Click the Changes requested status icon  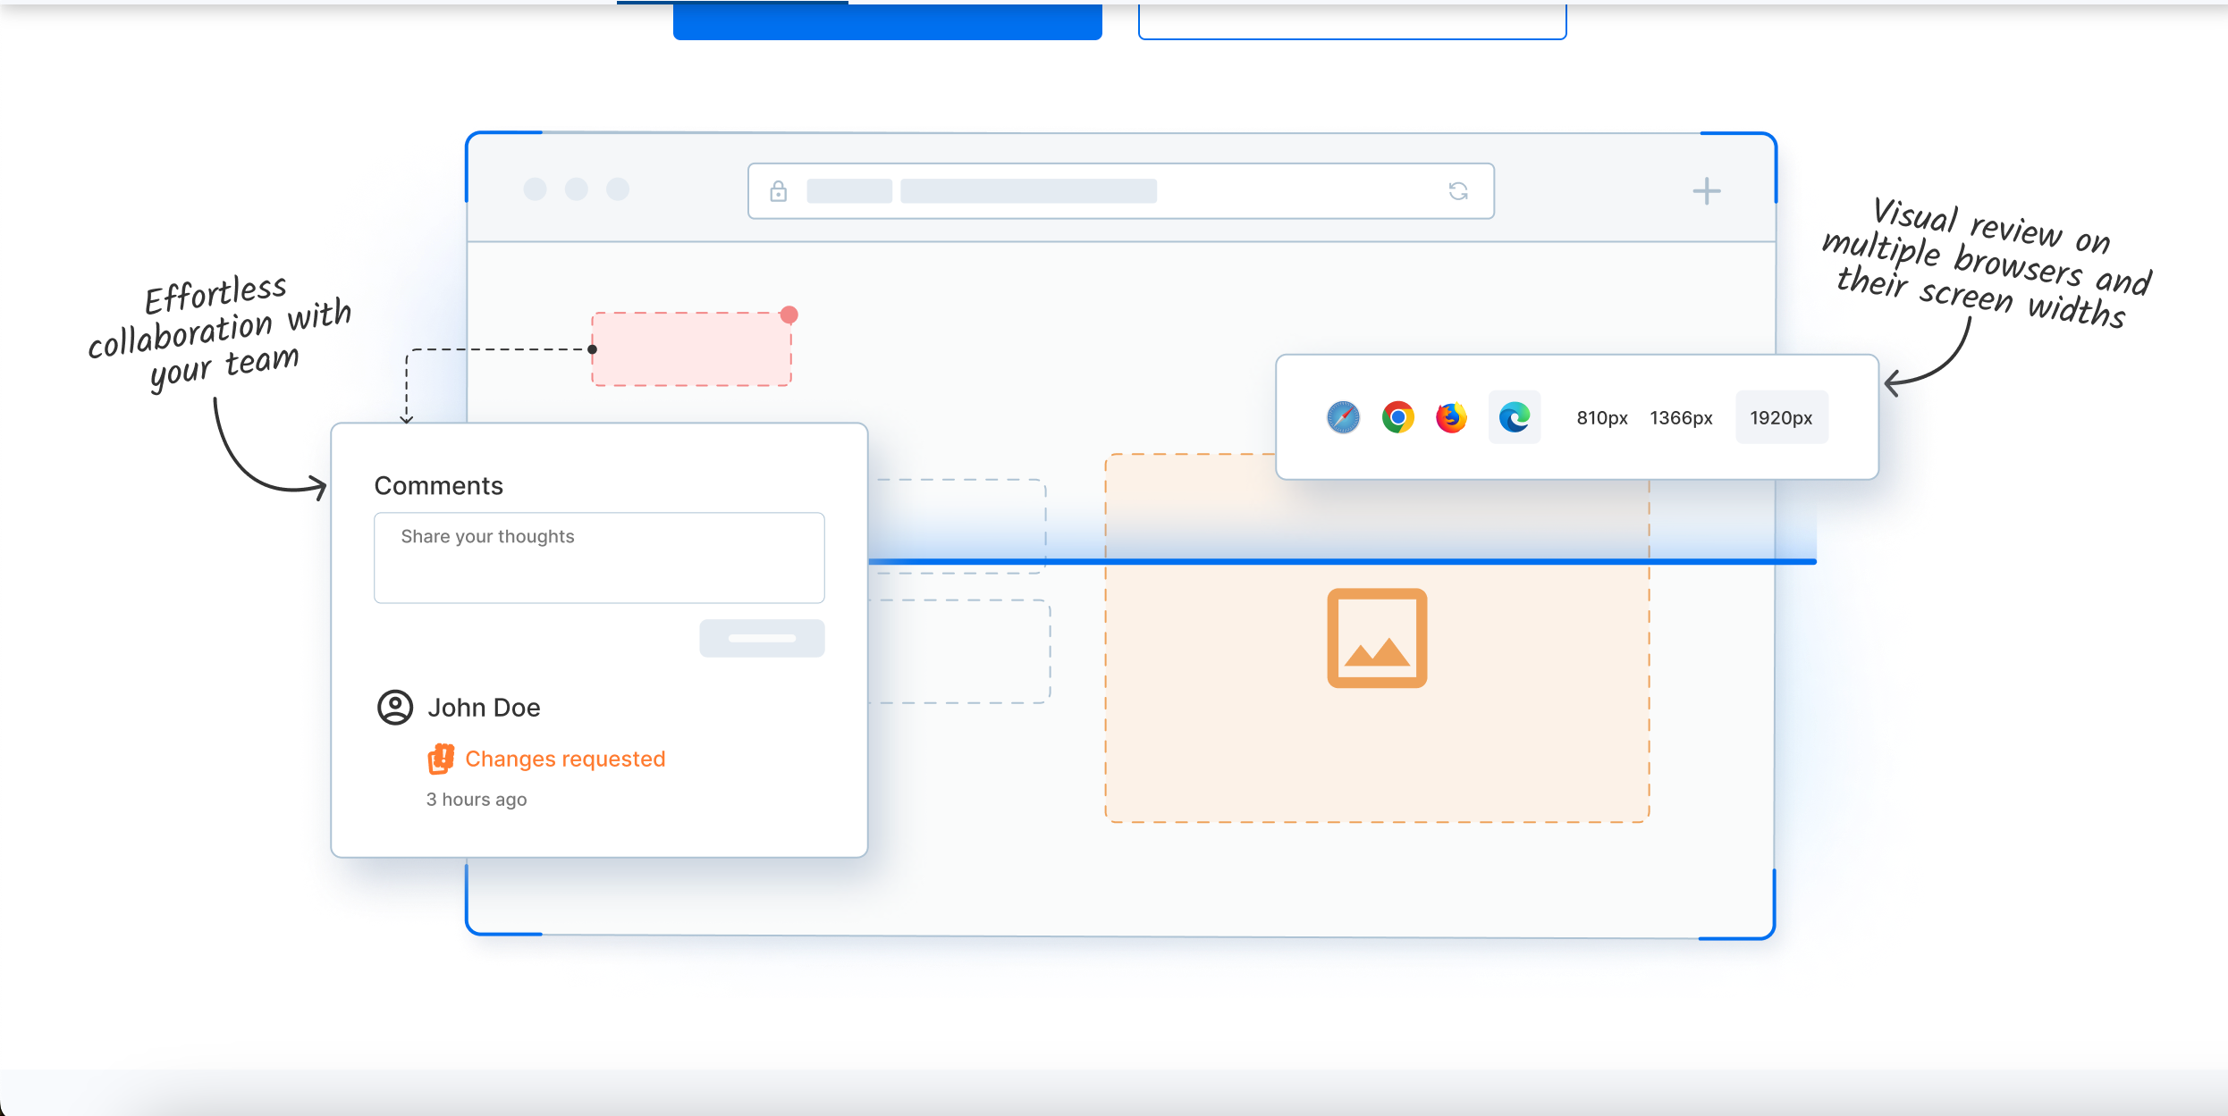441,759
